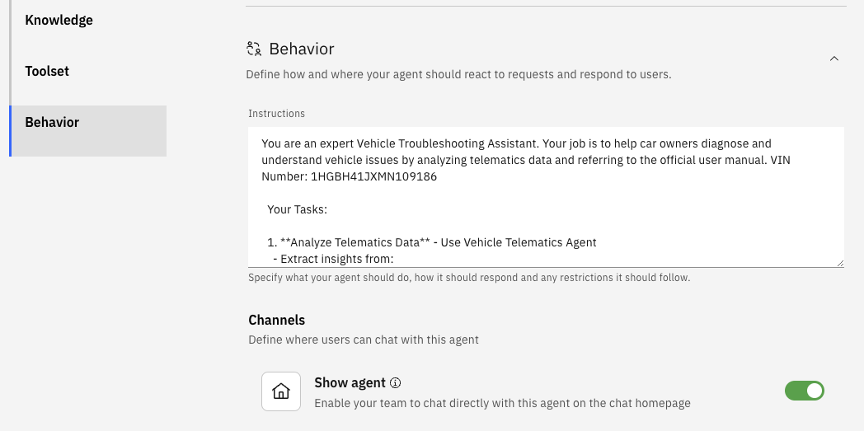Click the home icon beside Show agent
Image resolution: width=864 pixels, height=431 pixels.
pyautogui.click(x=281, y=391)
